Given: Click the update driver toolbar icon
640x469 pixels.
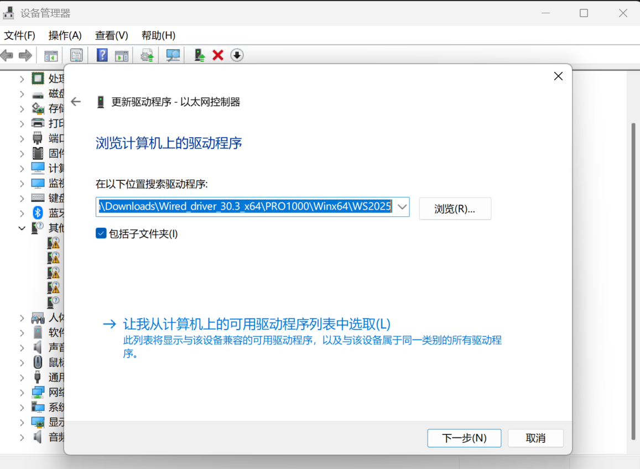Looking at the screenshot, I should [x=147, y=55].
